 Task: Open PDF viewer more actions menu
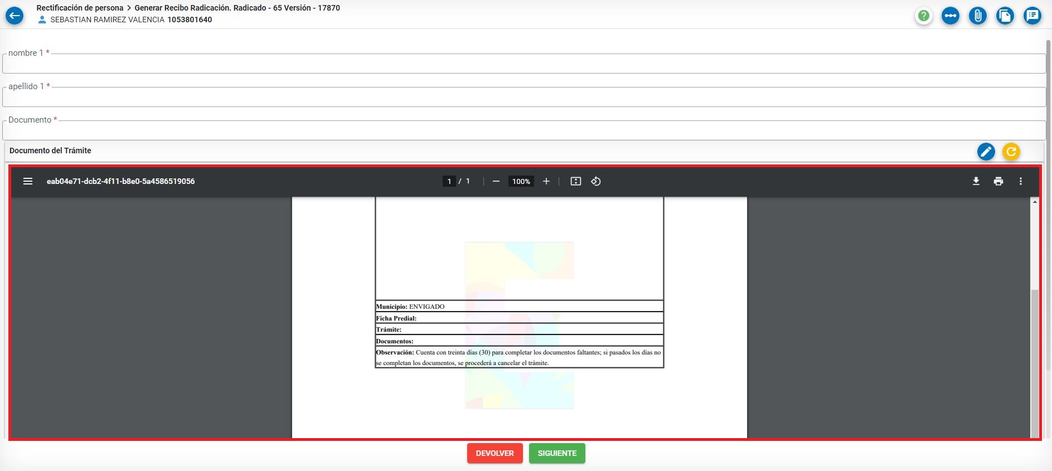(x=1021, y=181)
